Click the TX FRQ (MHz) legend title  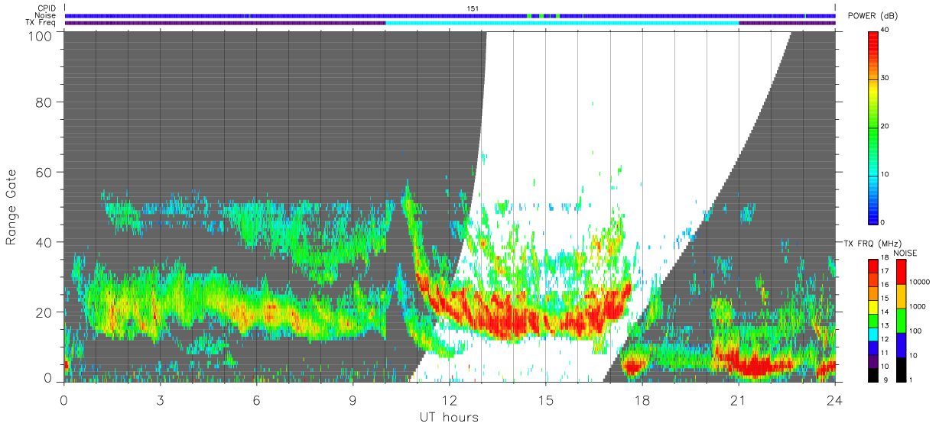click(x=869, y=244)
